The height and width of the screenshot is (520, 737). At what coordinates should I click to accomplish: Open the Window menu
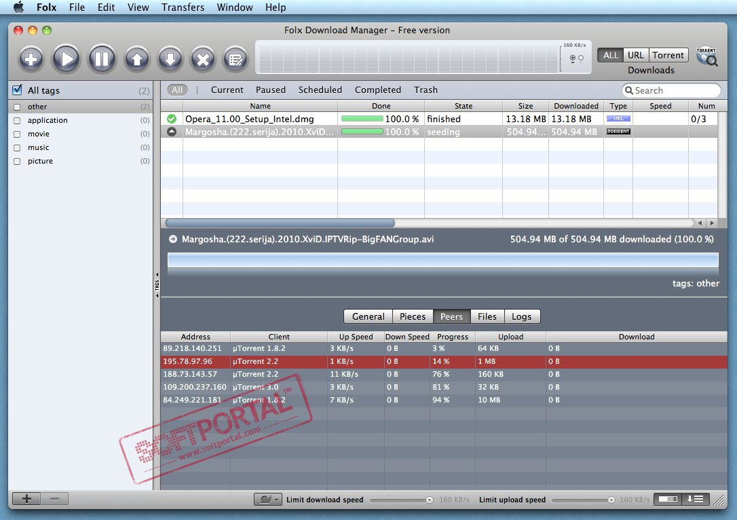(x=235, y=7)
